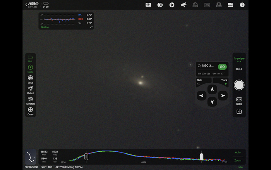The height and width of the screenshot is (170, 271).
Task: Toggle the Cross crosshair overlay
Action: [30, 111]
